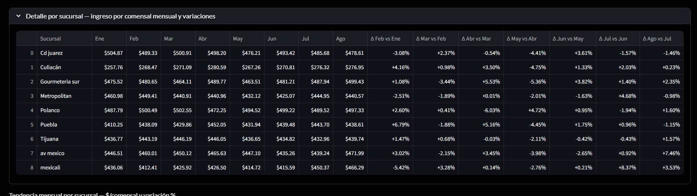Collapse the Detalle por sucursal chevron

click(x=18, y=16)
